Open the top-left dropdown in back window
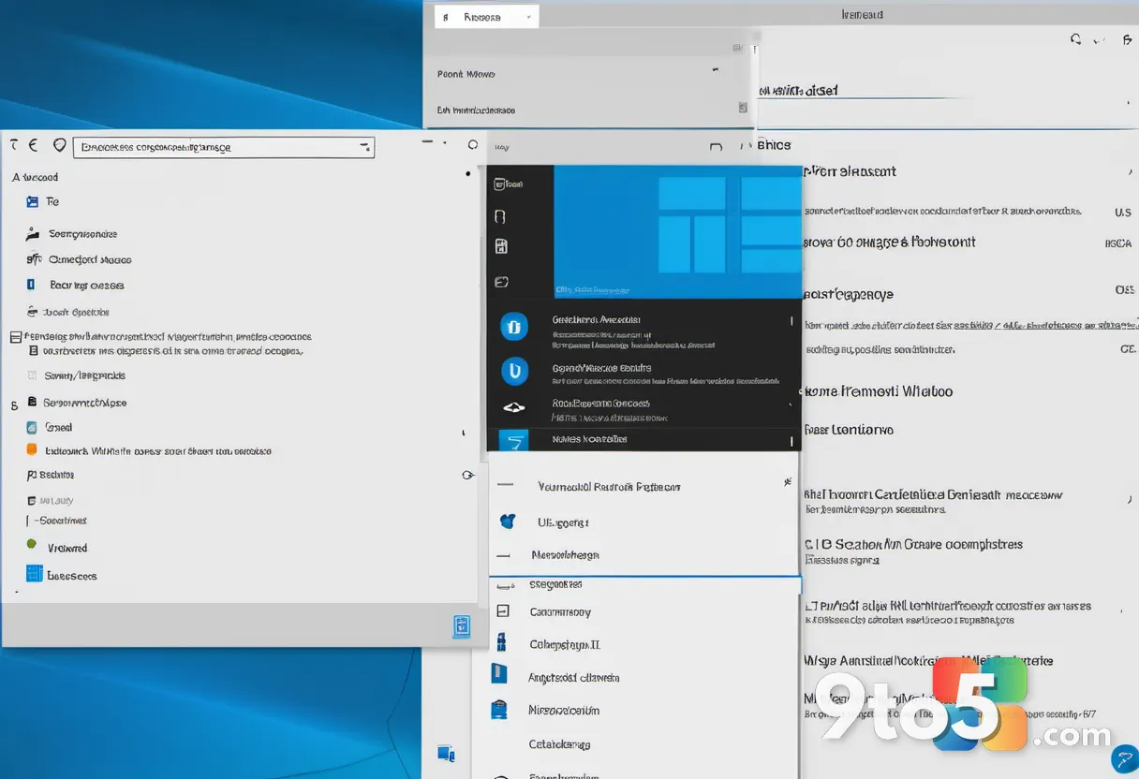The width and height of the screenshot is (1139, 779). click(x=487, y=17)
